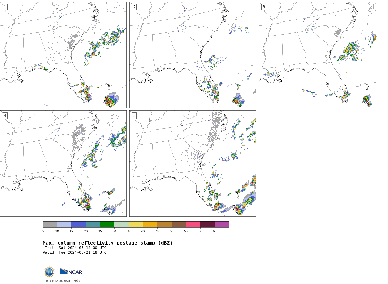Open ensemble member 4 reflectivity map
This screenshot has width=388, height=284.
coord(63,164)
